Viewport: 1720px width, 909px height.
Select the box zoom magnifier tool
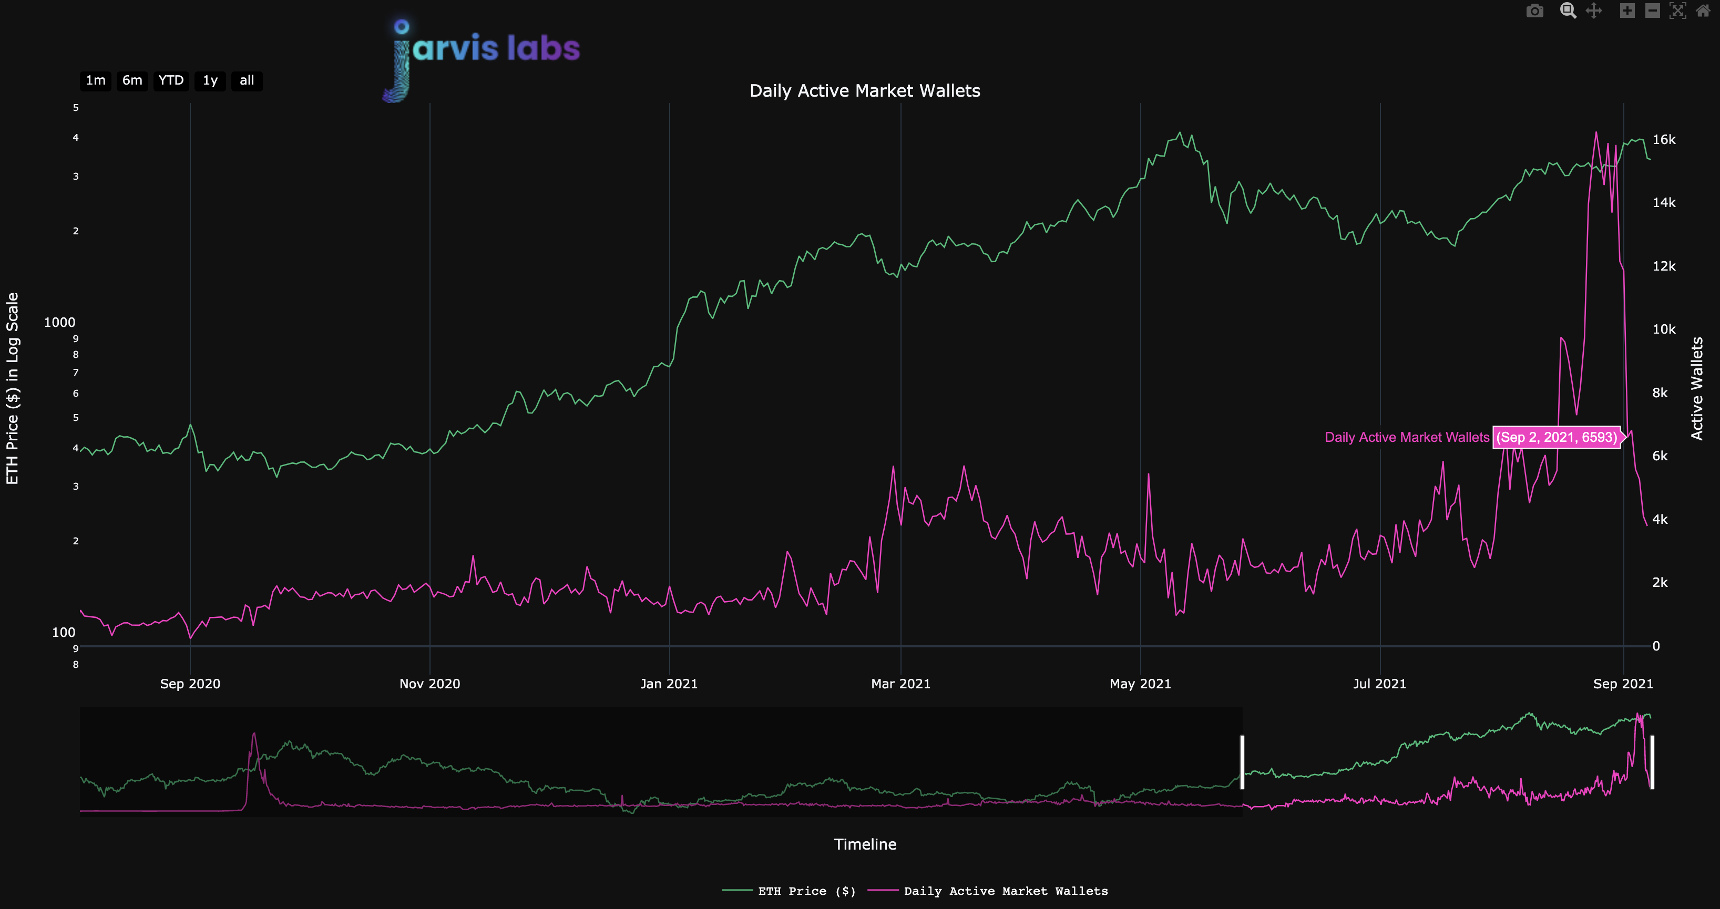(1568, 11)
